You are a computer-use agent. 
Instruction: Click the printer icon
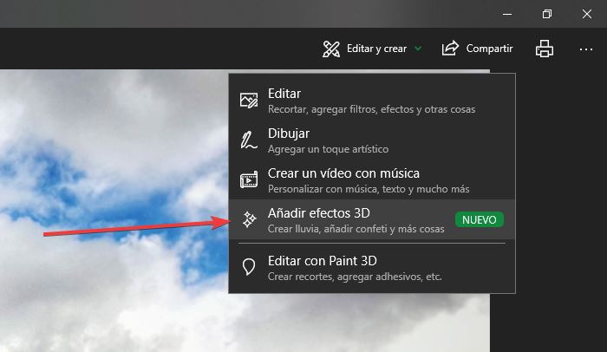pos(545,49)
